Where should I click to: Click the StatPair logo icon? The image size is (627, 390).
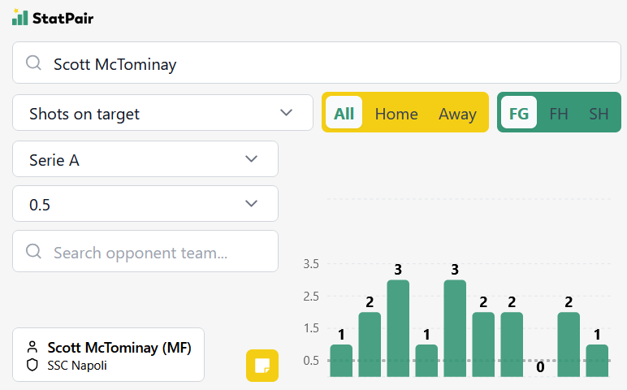[x=19, y=16]
